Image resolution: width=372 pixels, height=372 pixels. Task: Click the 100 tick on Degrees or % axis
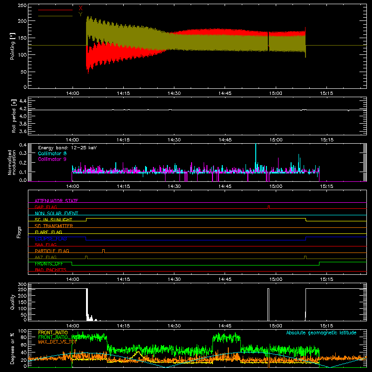(22, 331)
